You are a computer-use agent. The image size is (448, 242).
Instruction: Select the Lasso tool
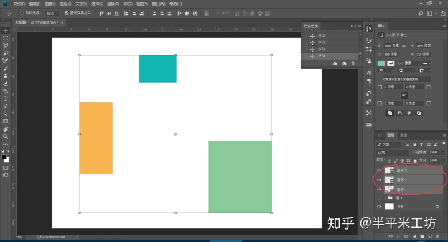coord(6,45)
